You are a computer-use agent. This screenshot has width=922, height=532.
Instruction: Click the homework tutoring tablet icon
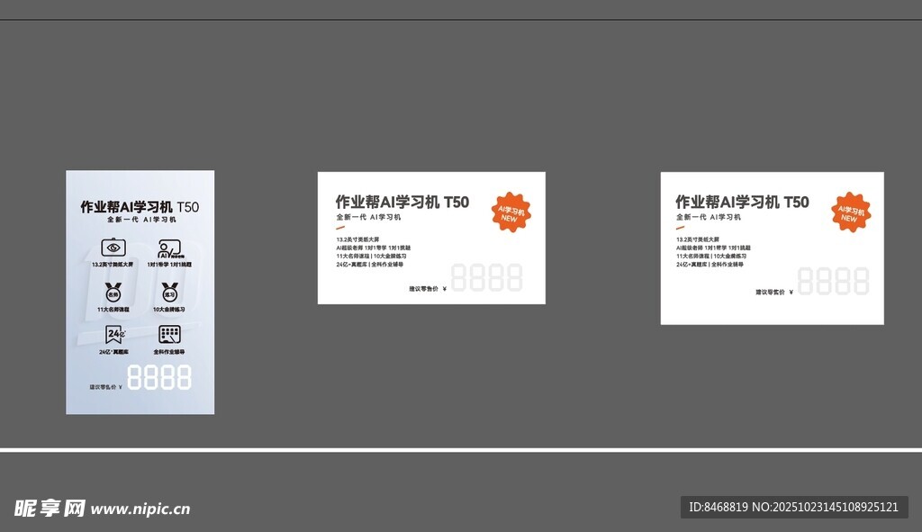169,335
